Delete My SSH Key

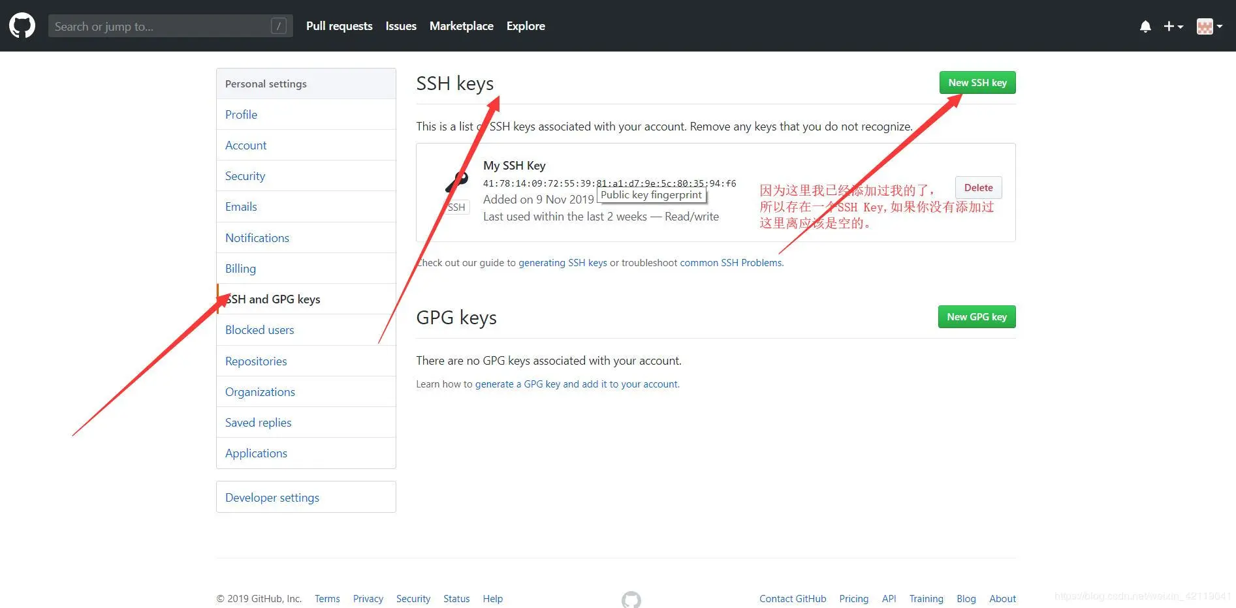click(978, 188)
